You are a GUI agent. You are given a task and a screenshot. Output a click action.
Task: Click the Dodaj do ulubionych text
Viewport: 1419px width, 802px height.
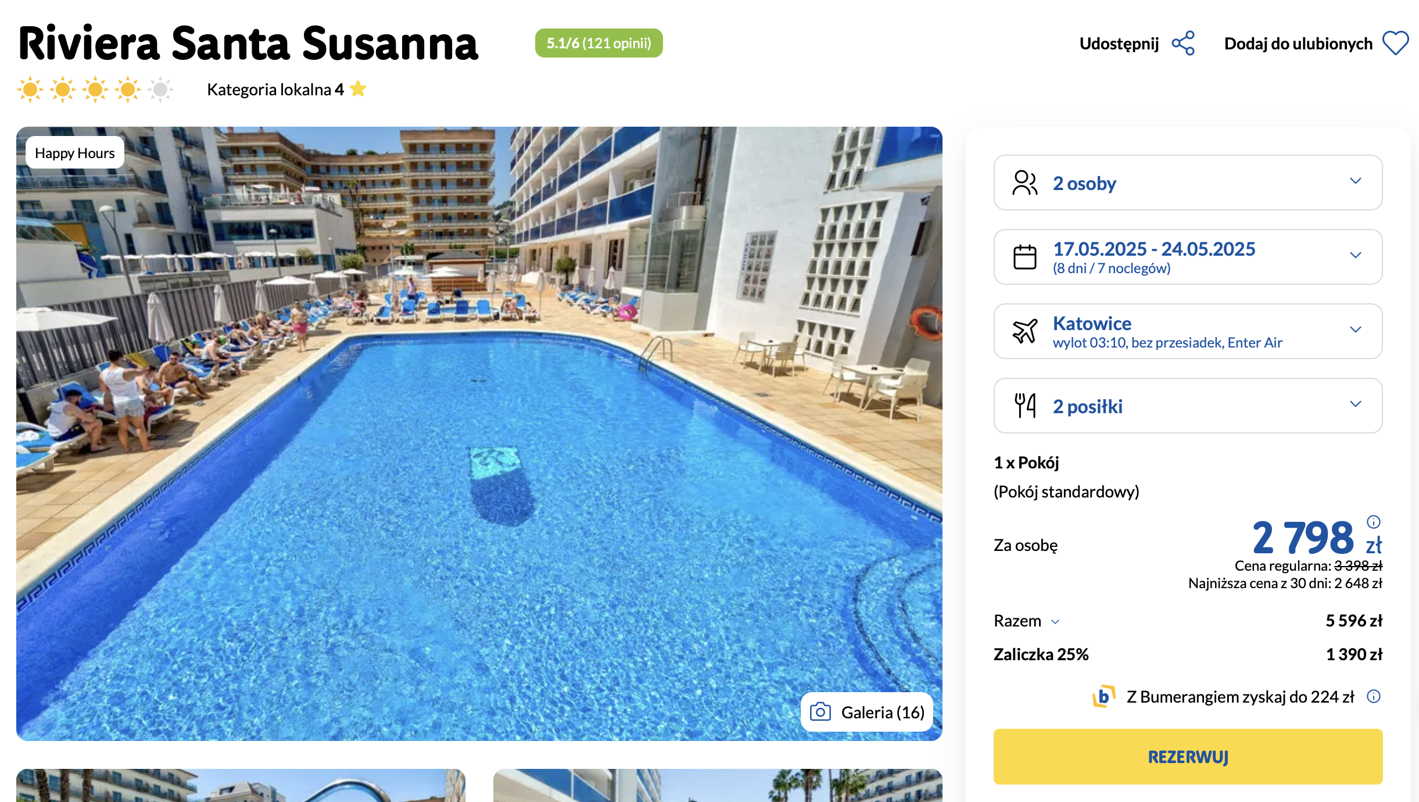coord(1298,44)
